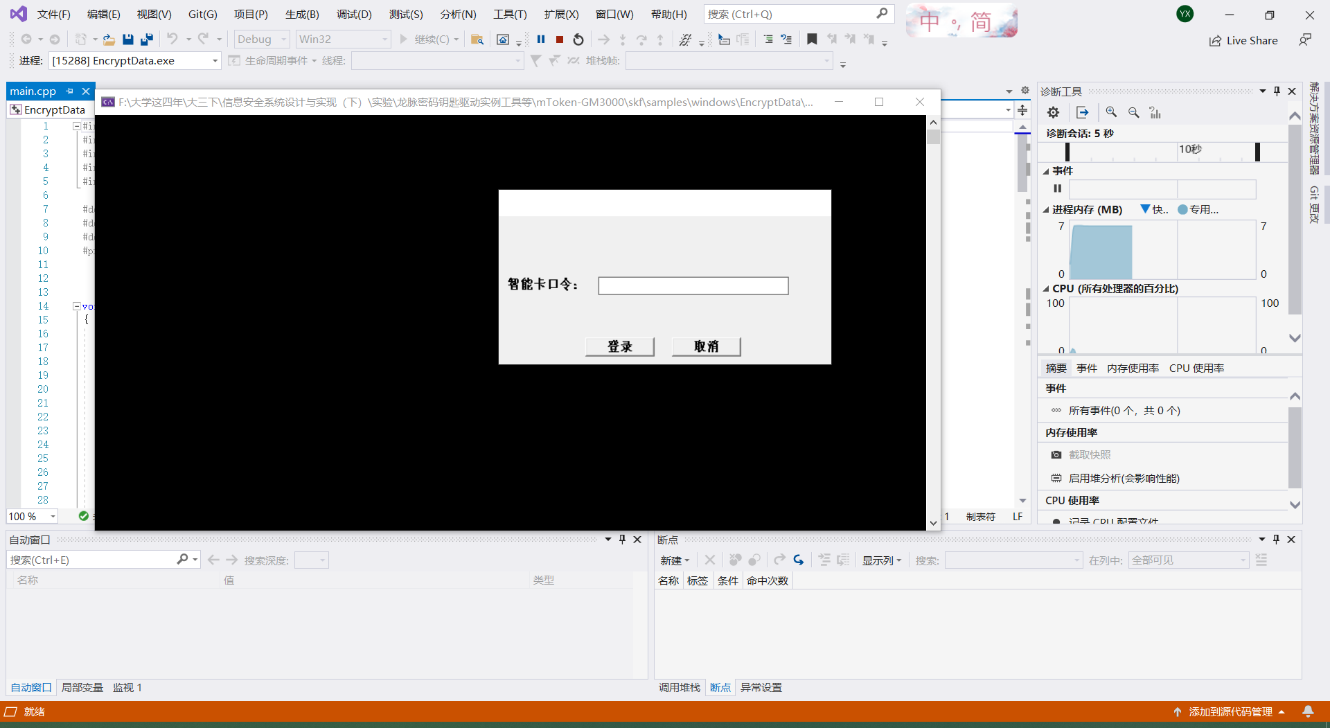Open the 解决方案资源管理器 side tab
This screenshot has height=728, width=1330.
pos(1314,128)
